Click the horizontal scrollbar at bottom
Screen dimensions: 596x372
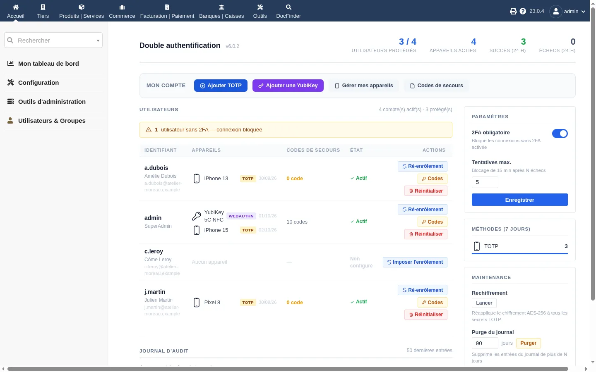coord(288,369)
